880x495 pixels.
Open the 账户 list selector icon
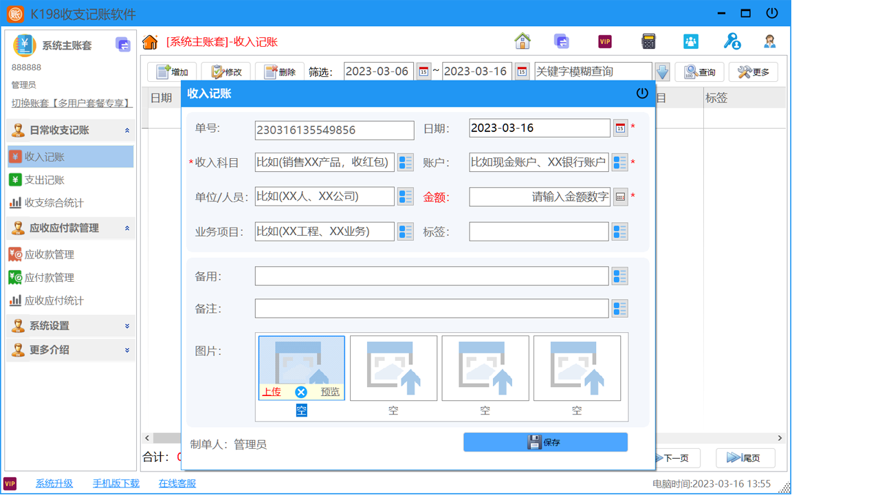click(619, 162)
